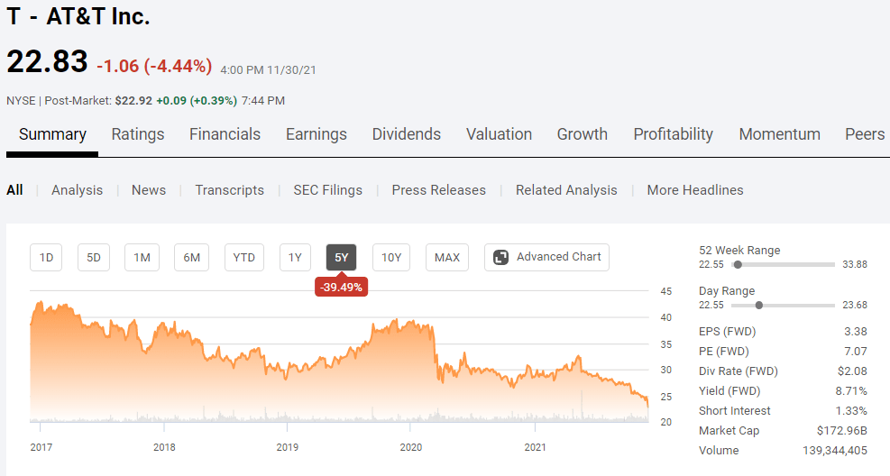Click the EPS (FWD) label
Image resolution: width=890 pixels, height=476 pixels.
click(x=727, y=332)
